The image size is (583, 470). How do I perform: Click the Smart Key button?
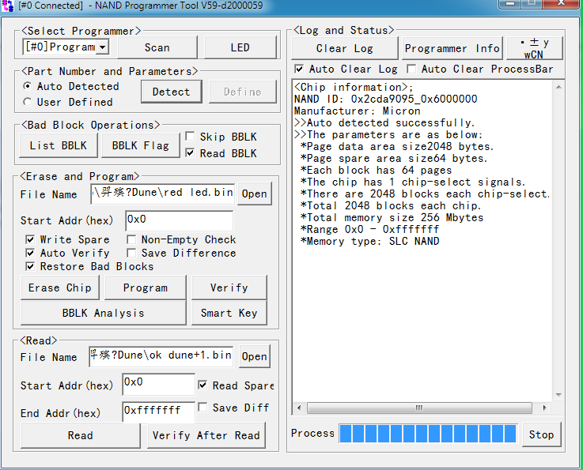coord(229,313)
